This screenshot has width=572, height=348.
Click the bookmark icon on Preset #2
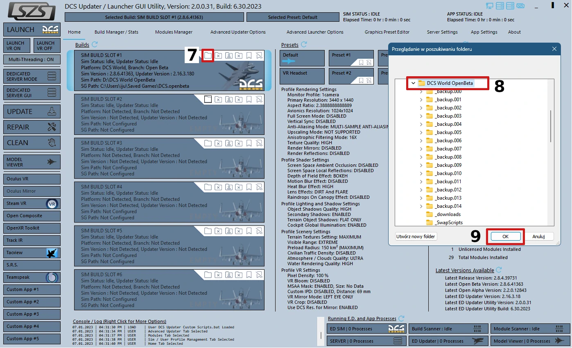tap(361, 81)
